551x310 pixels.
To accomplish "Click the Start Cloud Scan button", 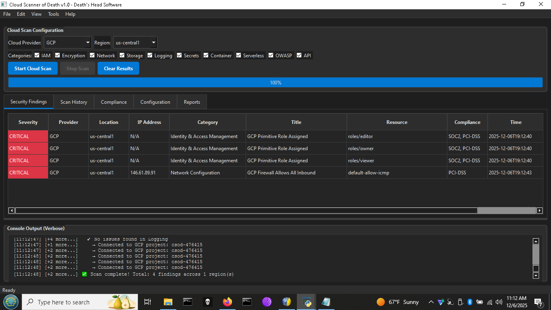I will coord(33,69).
